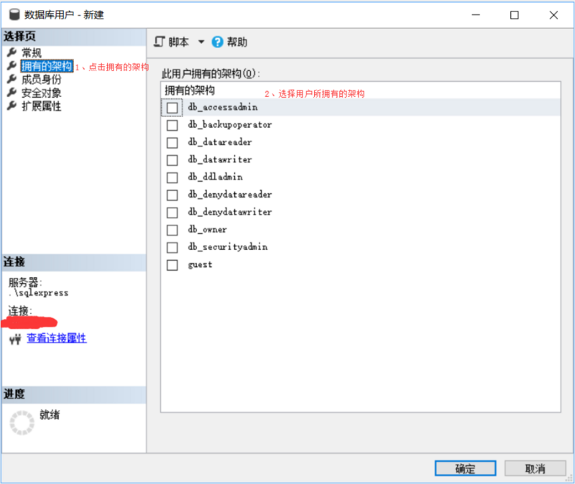Switch to the 拥有的架构 page
575x484 pixels.
pos(47,66)
